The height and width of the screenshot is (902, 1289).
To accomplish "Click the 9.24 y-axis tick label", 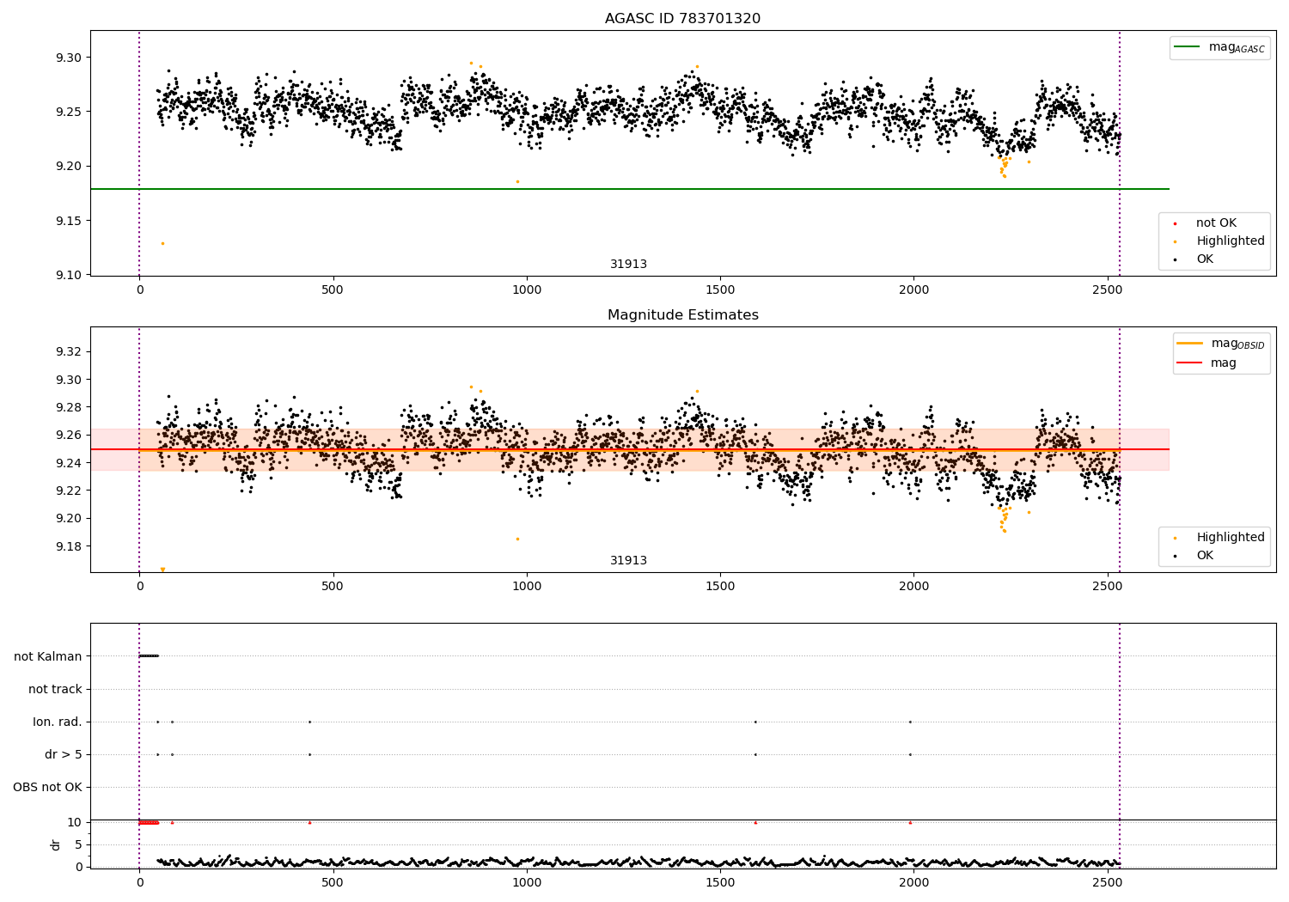I will pos(70,463).
